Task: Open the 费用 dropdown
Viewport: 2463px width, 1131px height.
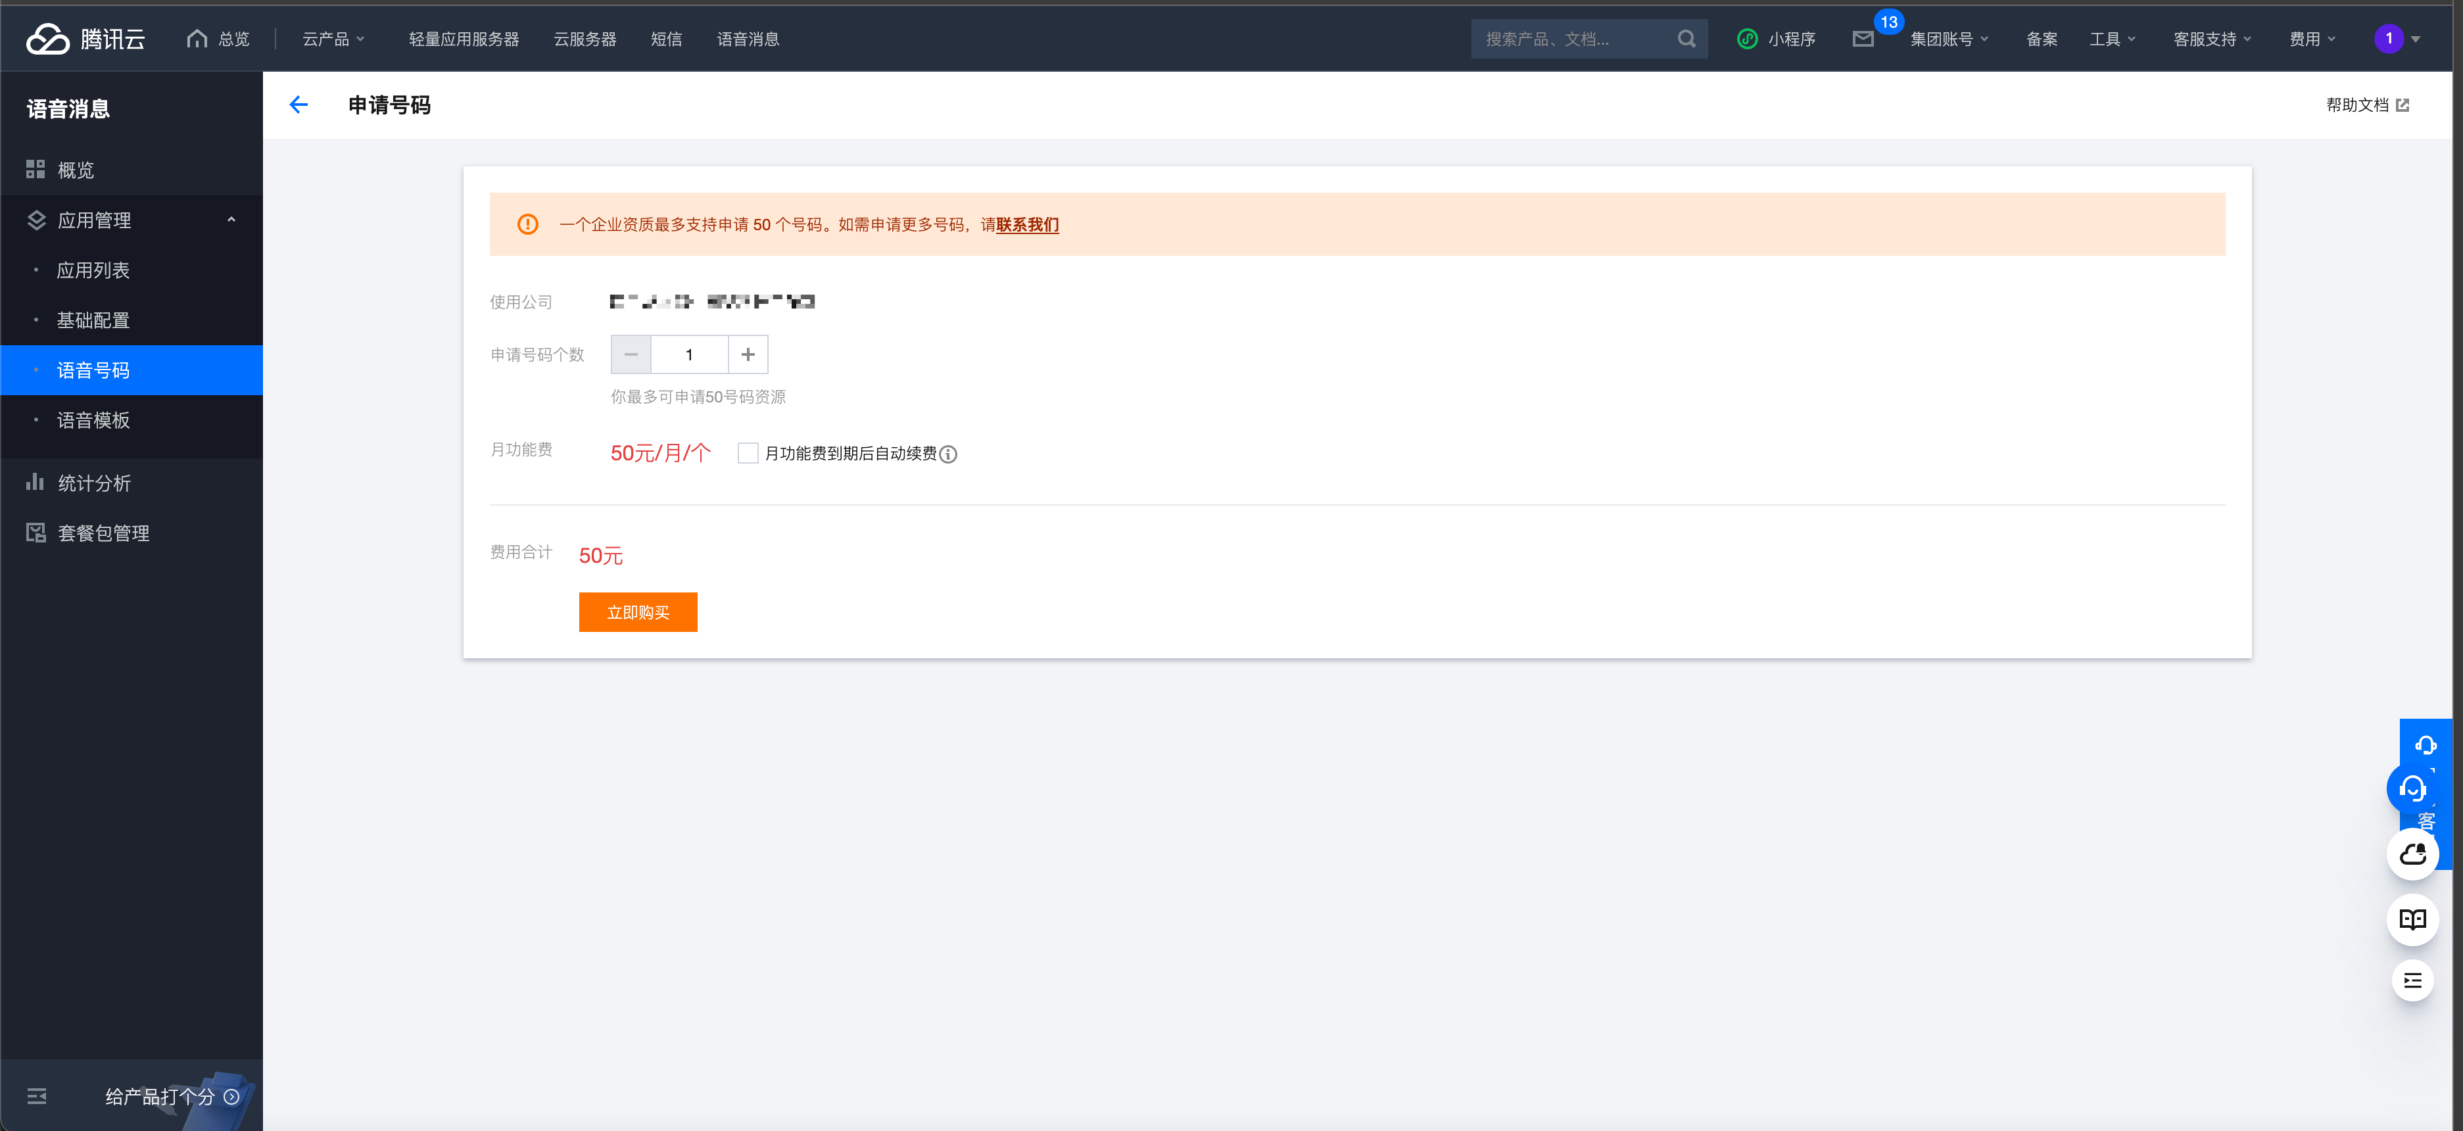Action: 2312,39
